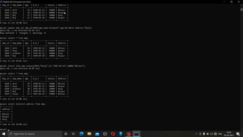
Task: Click the console scrollbar down arrow
Action: pos(241,129)
